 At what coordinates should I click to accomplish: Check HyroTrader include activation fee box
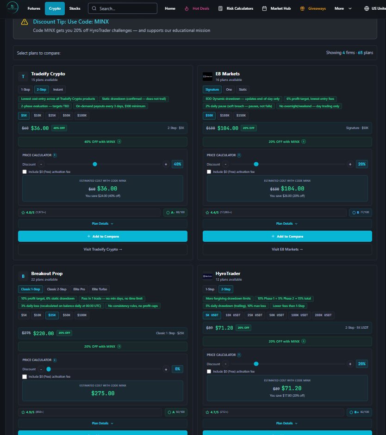[x=209, y=372]
